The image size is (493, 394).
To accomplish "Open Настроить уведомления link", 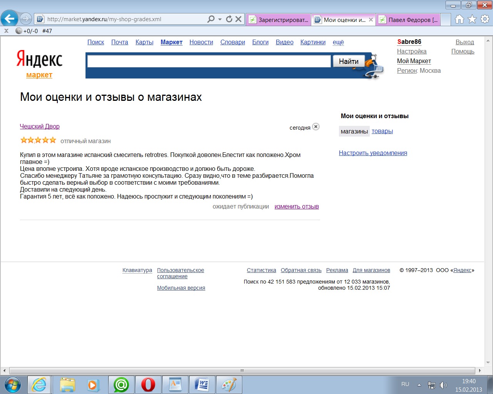I will coord(373,153).
